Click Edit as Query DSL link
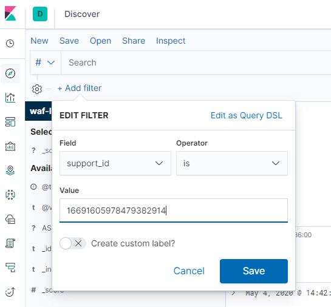331x307 pixels. [x=246, y=115]
